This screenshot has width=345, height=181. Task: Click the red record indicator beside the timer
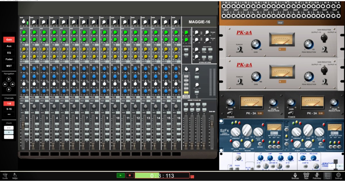point(192,176)
